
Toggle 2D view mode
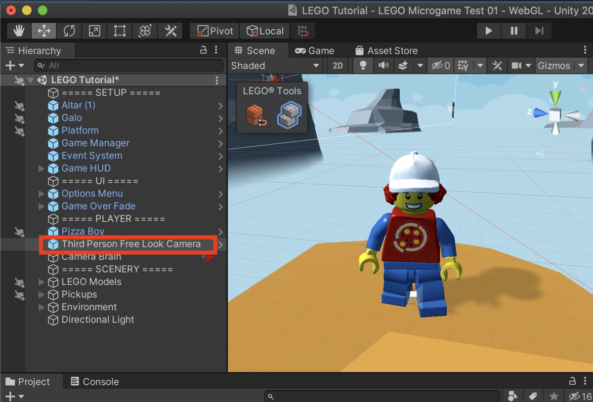tap(338, 65)
